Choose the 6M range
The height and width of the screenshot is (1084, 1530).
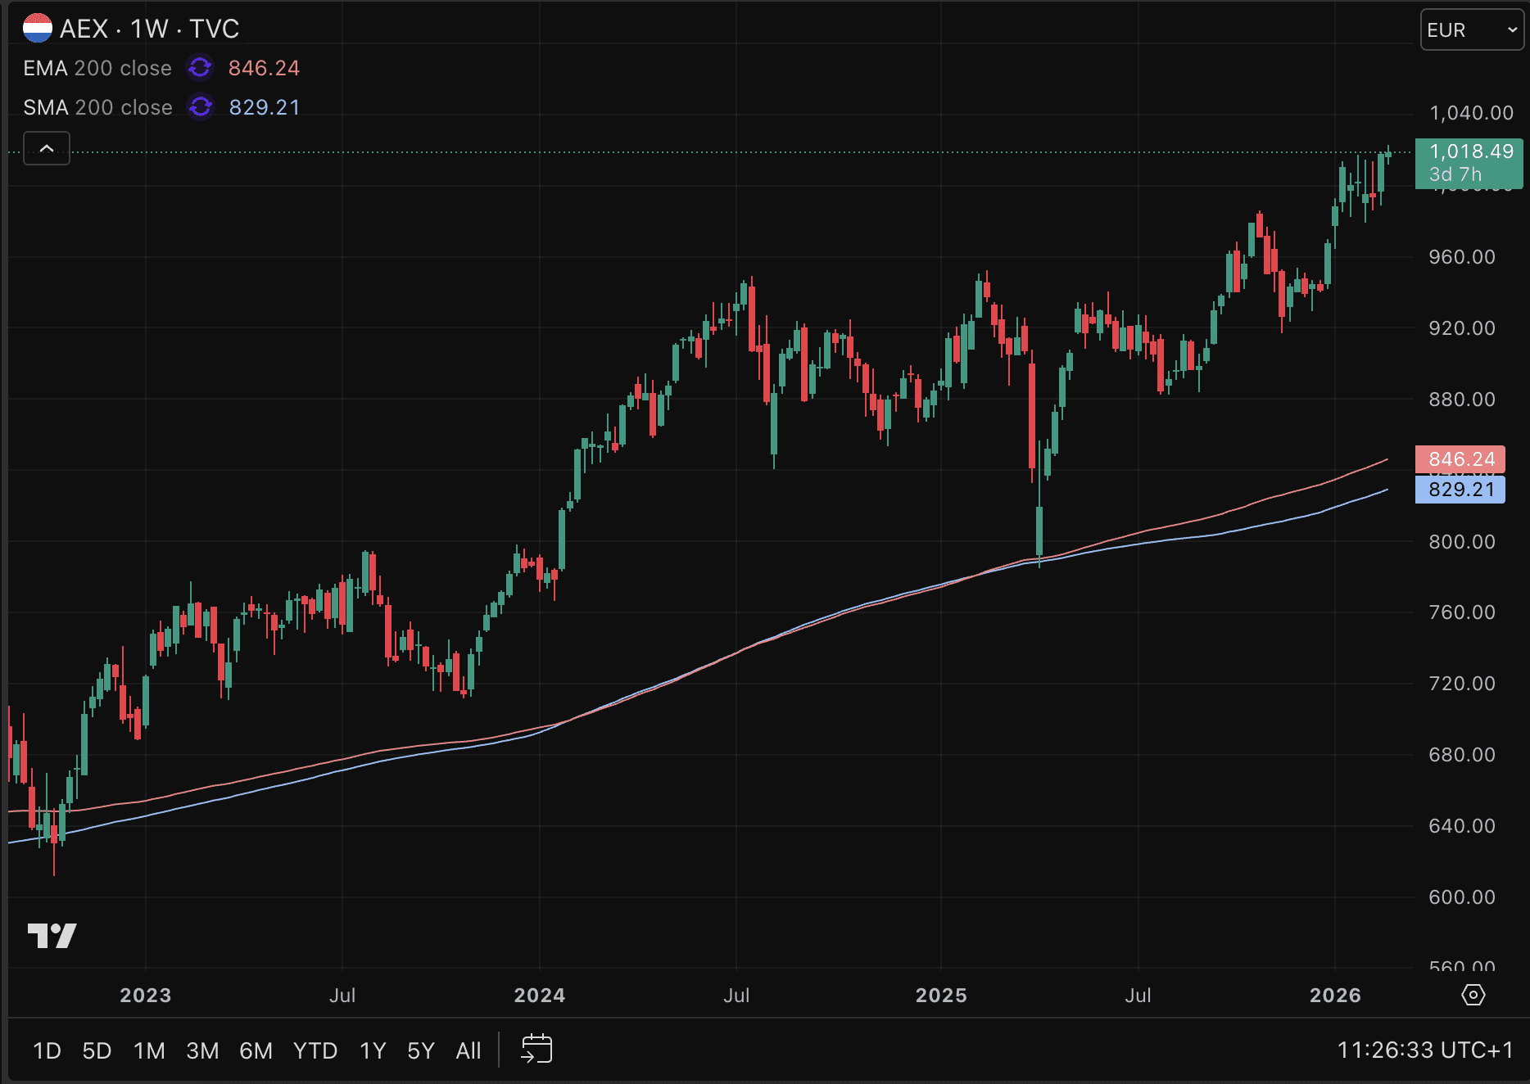coord(256,1050)
